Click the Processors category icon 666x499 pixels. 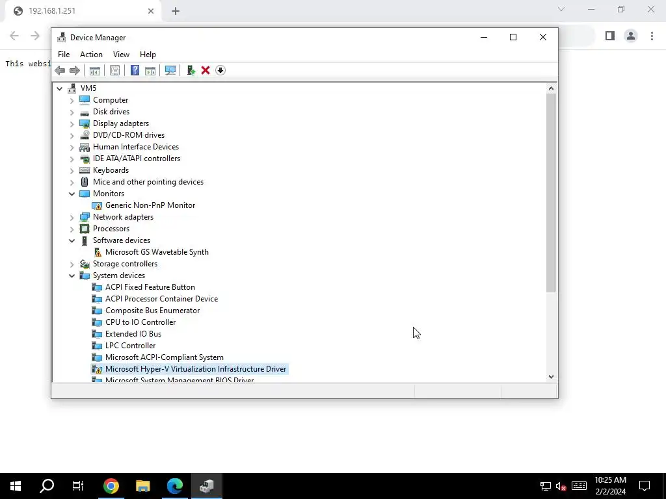pos(85,229)
